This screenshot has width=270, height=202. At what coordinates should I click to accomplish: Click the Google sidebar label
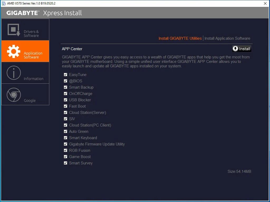click(30, 100)
